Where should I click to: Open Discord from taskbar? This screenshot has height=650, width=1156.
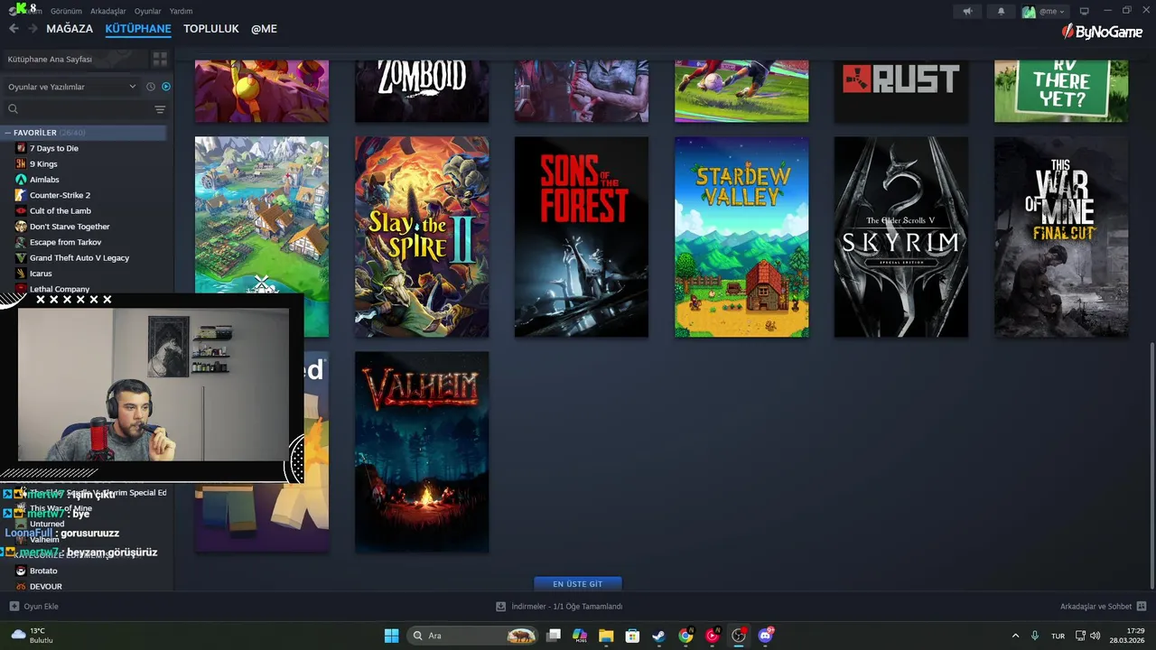point(766,636)
